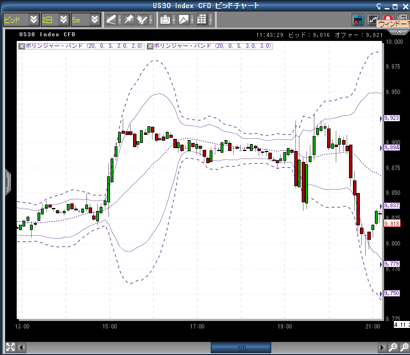Image resolution: width=410 pixels, height=355 pixels.
Task: Click the print chart icon
Action: pos(165,20)
